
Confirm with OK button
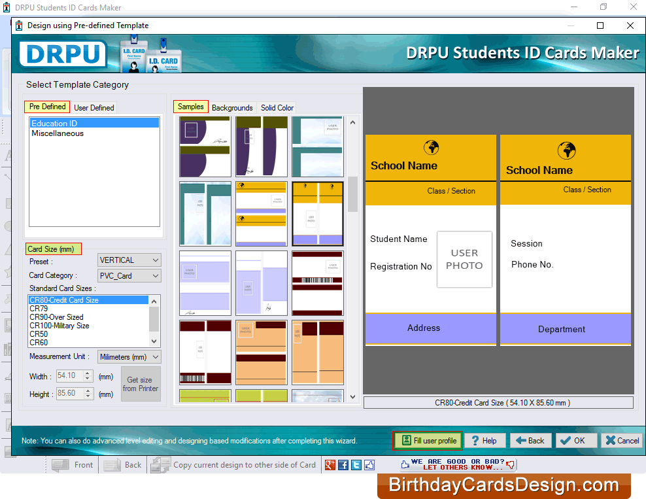point(575,441)
